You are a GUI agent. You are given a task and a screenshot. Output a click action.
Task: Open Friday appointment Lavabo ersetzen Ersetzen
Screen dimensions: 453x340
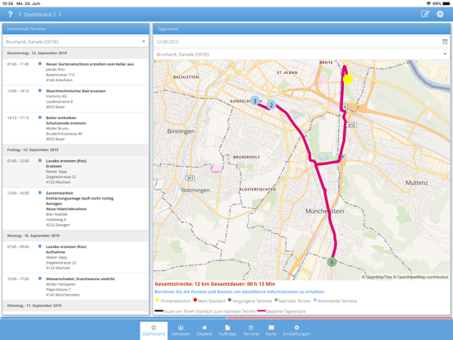coord(75,171)
